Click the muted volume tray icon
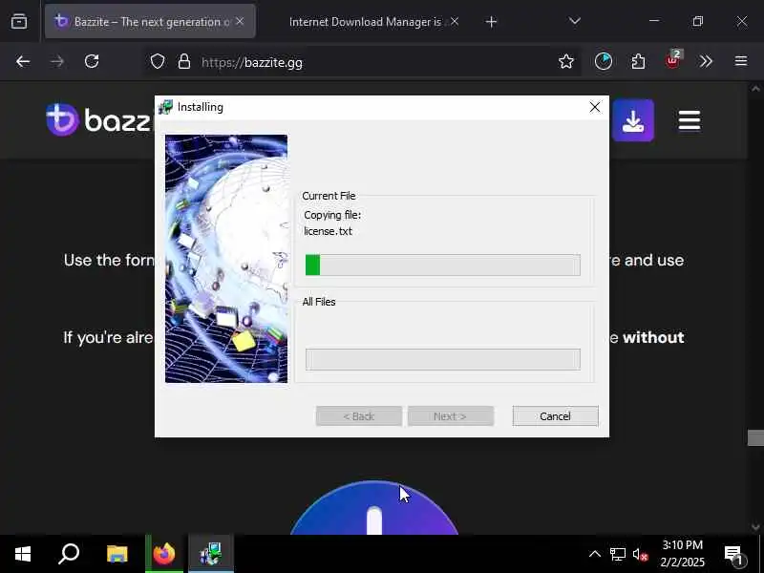Screen dimensions: 764x573 click(x=640, y=555)
